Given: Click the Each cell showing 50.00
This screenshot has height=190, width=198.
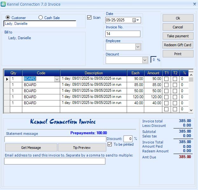Looking at the screenshot, I should (x=135, y=91).
